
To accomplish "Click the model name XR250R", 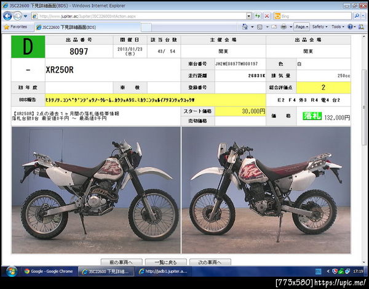I will (x=60, y=70).
